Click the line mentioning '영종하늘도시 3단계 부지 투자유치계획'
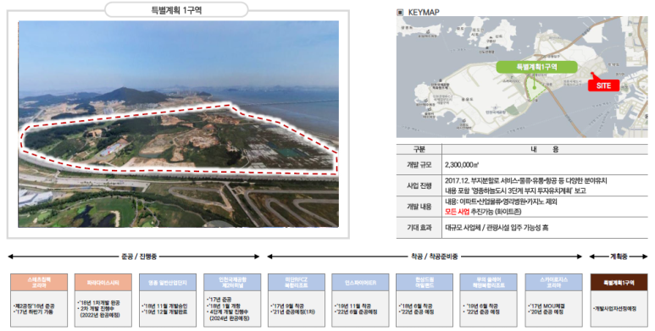 coord(515,190)
